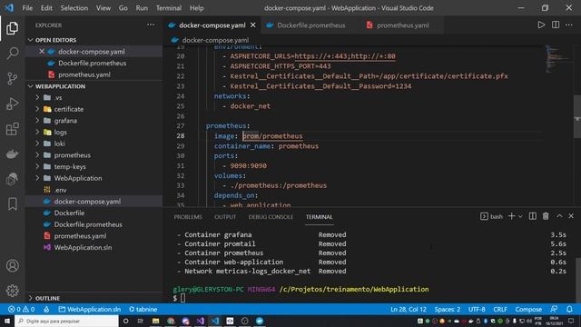The height and width of the screenshot is (327, 581).
Task: Collapse the WEBAPPLICATION folder section
Action: [x=30, y=86]
